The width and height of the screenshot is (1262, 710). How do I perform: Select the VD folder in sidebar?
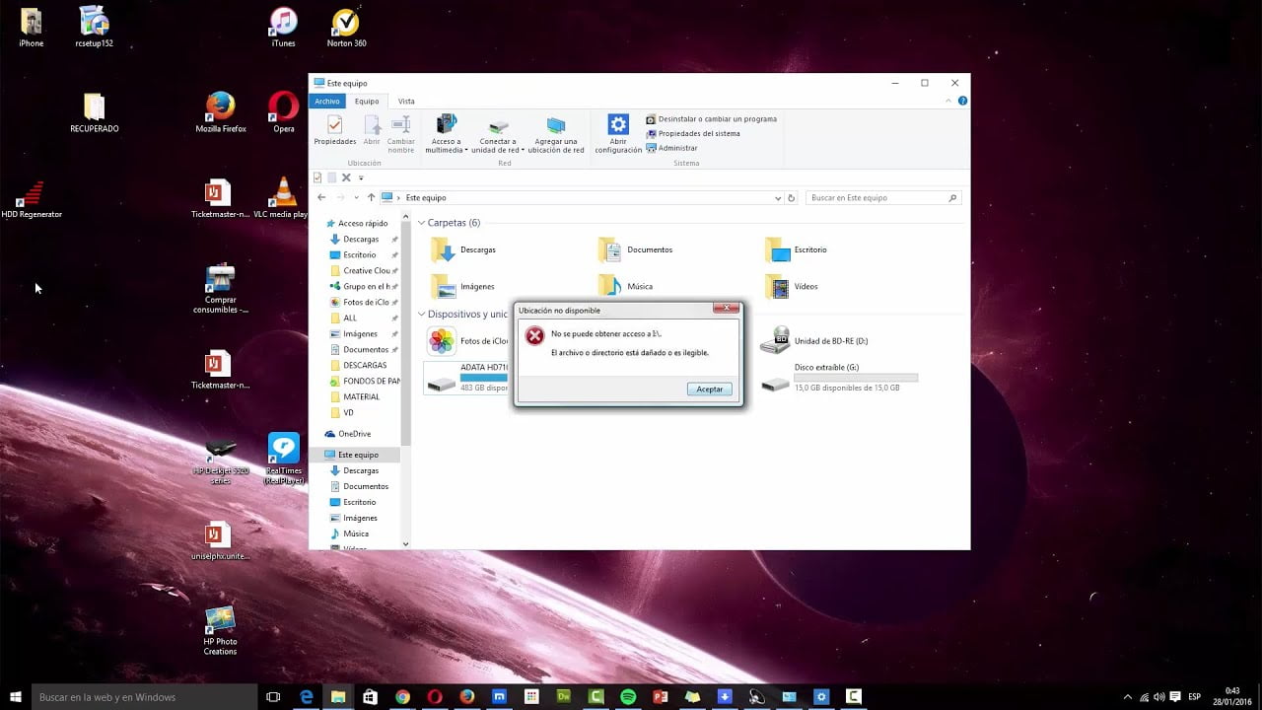coord(343,412)
